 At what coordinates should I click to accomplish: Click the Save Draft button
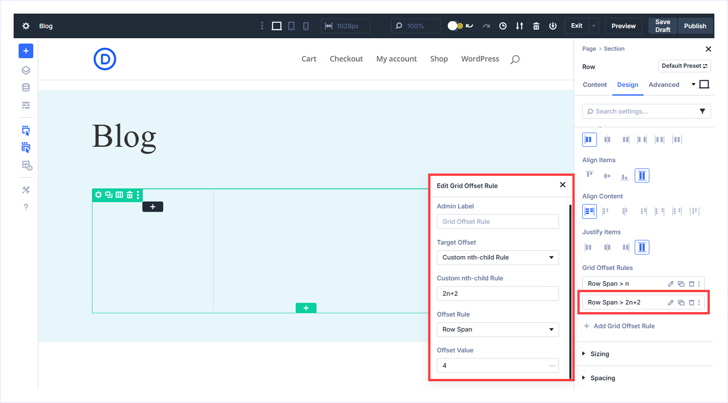pos(662,26)
